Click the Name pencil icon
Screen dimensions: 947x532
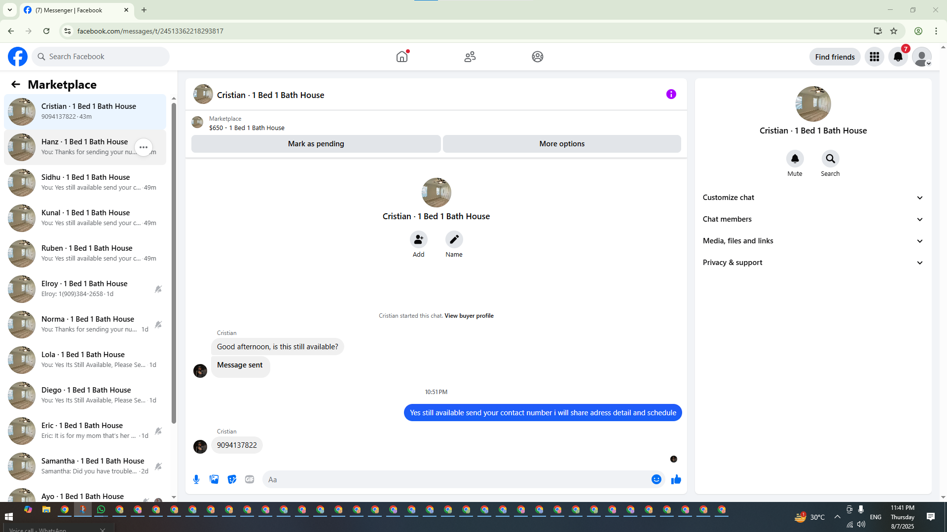[x=454, y=239]
